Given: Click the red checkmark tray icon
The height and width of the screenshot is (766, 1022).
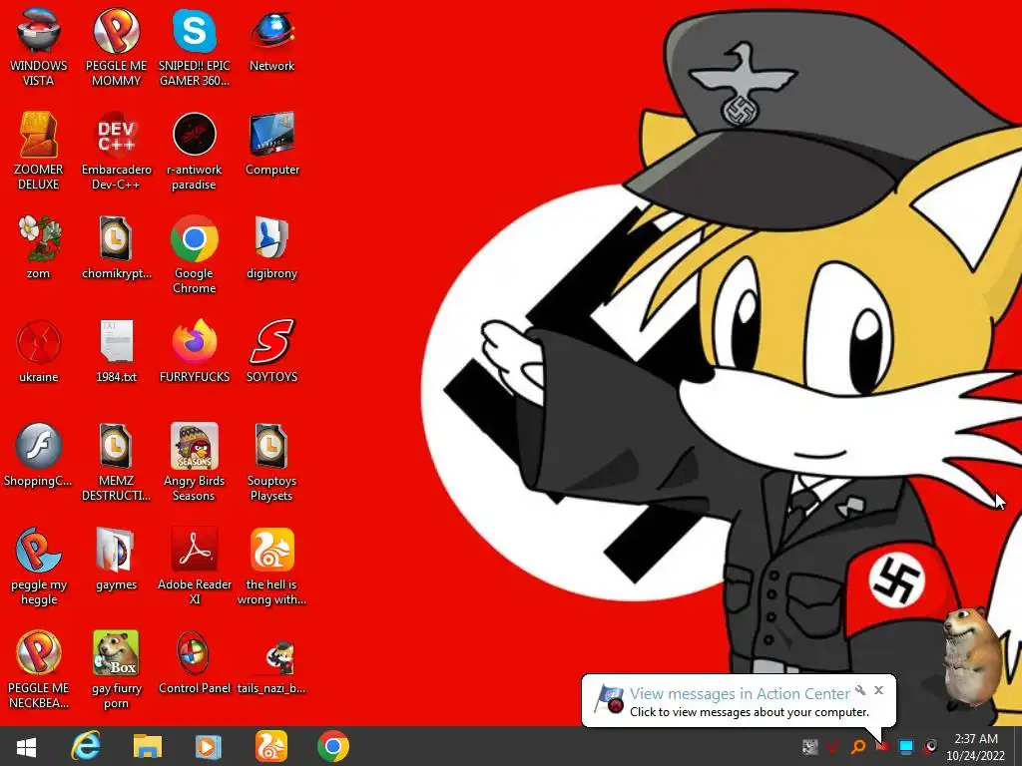Looking at the screenshot, I should click(x=833, y=746).
